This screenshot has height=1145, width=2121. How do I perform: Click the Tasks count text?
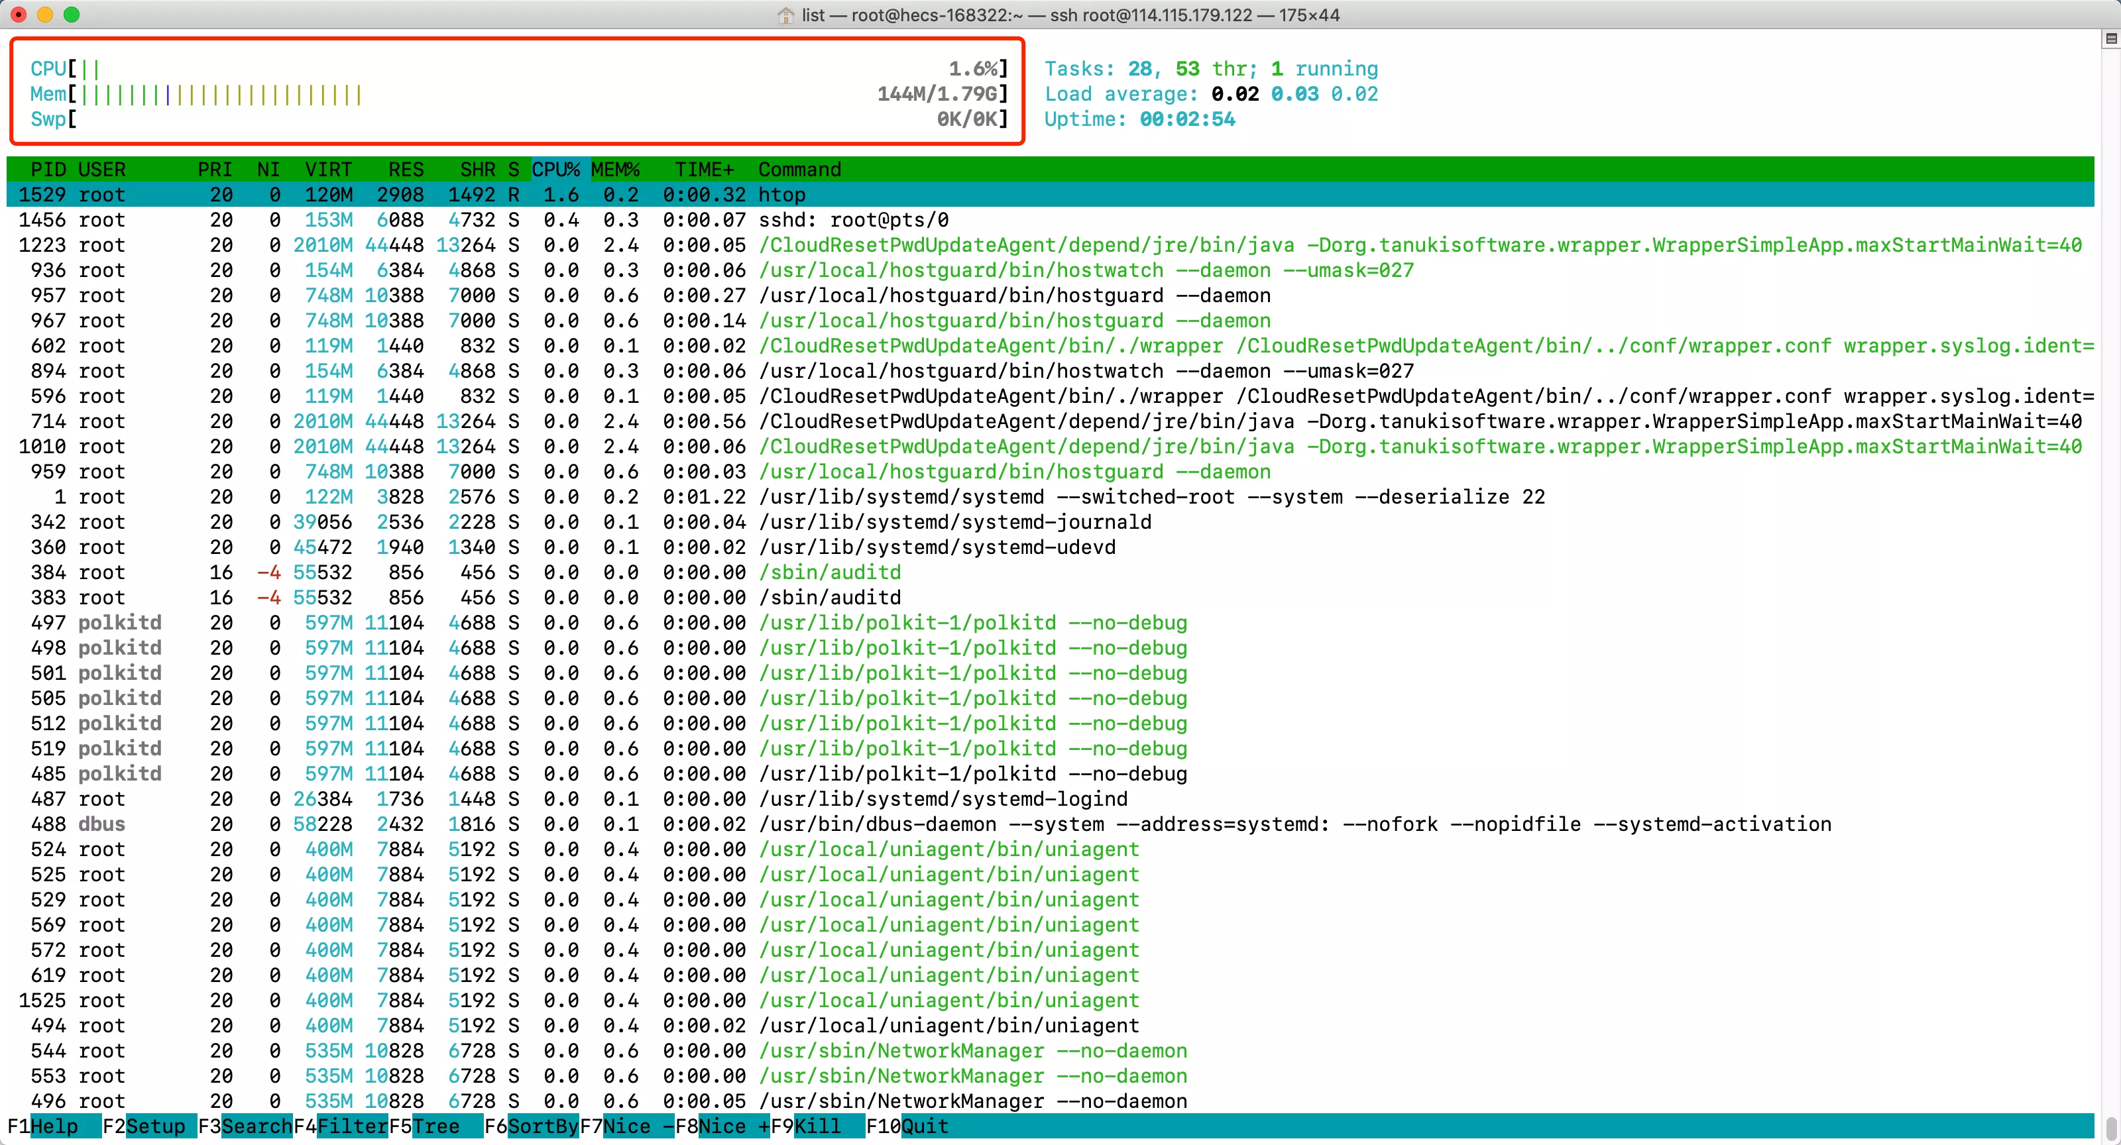[x=1211, y=68]
